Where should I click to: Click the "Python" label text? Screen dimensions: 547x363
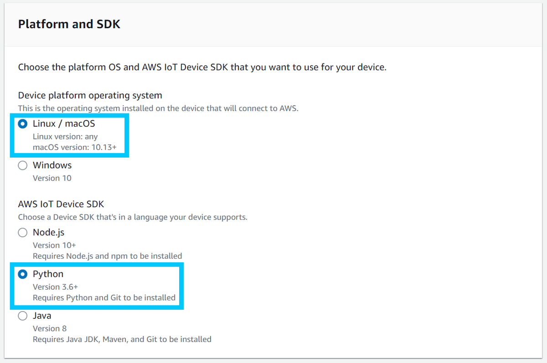click(x=48, y=274)
